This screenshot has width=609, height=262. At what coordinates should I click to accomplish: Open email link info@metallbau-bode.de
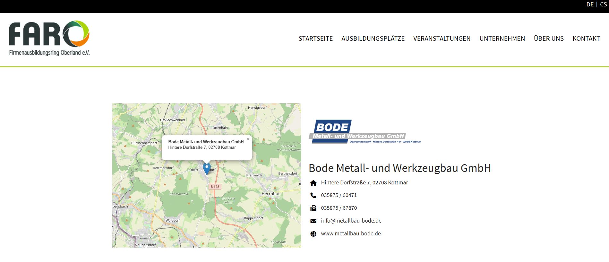point(351,221)
